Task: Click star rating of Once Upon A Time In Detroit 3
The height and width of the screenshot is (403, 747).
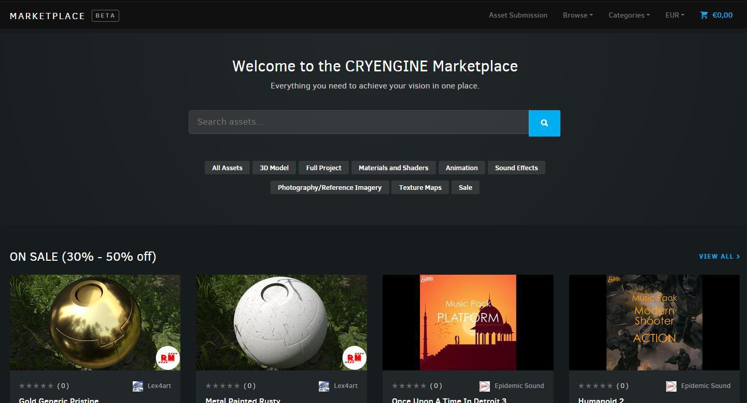Action: pyautogui.click(x=410, y=385)
